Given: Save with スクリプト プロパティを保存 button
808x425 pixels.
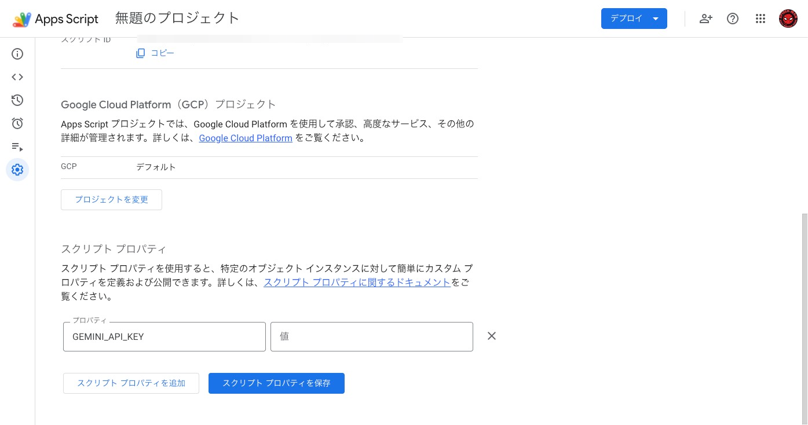Looking at the screenshot, I should coord(276,383).
